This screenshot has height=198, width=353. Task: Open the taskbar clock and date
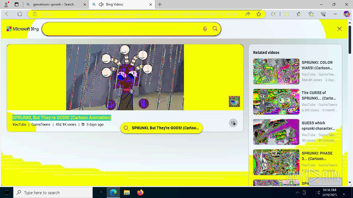(329, 192)
